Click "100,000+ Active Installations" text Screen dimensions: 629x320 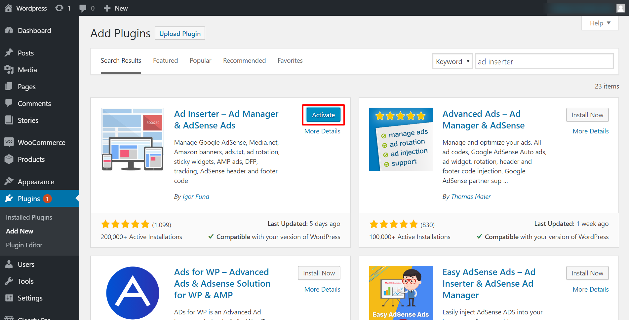click(x=410, y=237)
